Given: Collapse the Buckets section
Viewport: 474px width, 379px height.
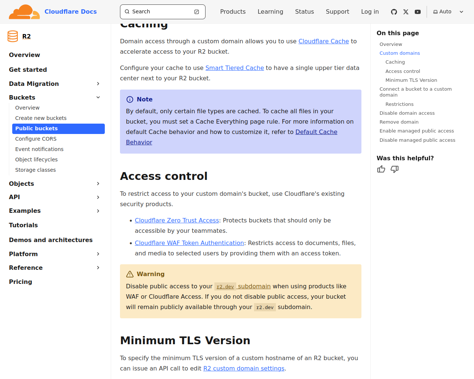Looking at the screenshot, I should coord(98,97).
